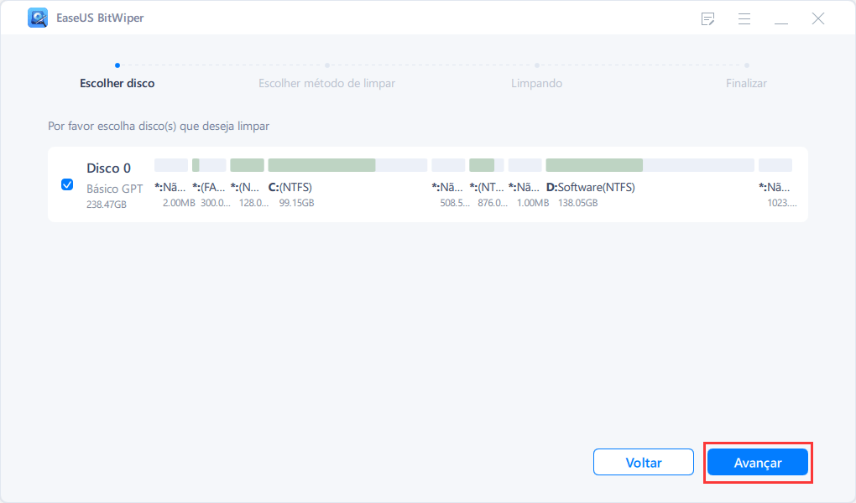Click the 128.0... partition size

click(x=253, y=203)
